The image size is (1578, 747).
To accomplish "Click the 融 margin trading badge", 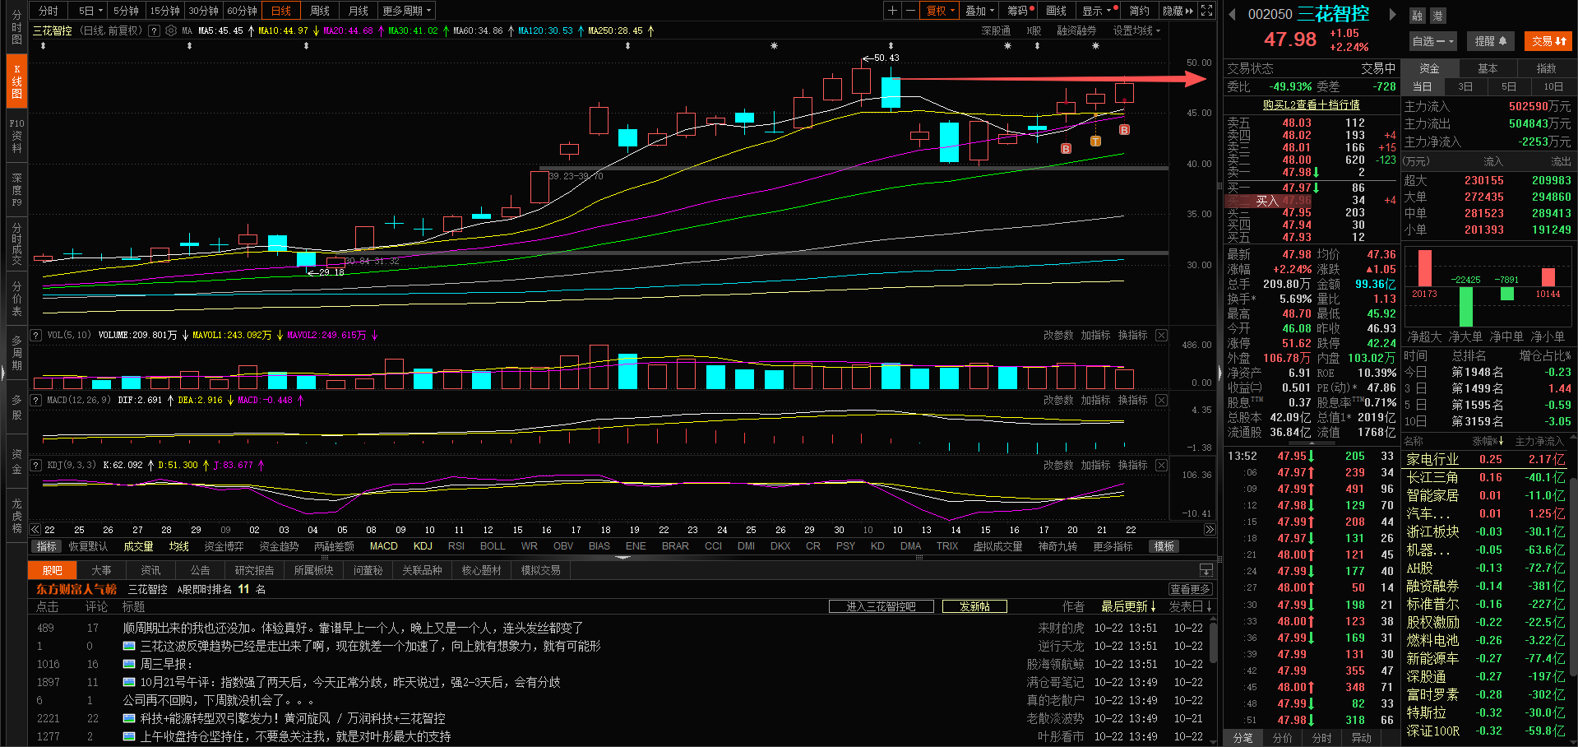I will [1417, 16].
